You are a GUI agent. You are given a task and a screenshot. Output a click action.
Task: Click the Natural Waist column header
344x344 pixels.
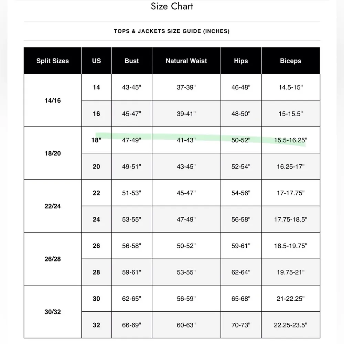pos(186,61)
